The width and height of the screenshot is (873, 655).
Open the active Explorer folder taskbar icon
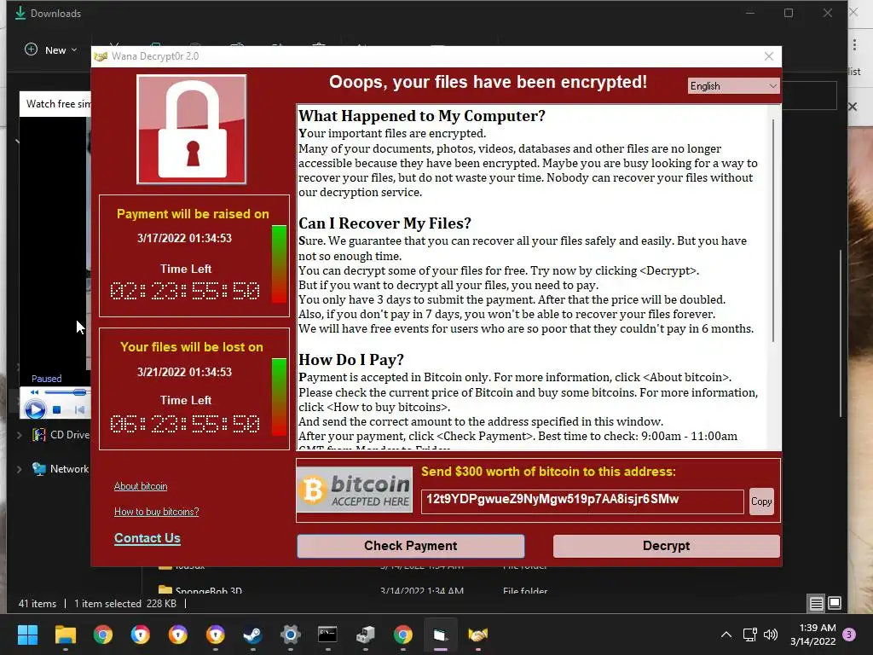tap(441, 635)
